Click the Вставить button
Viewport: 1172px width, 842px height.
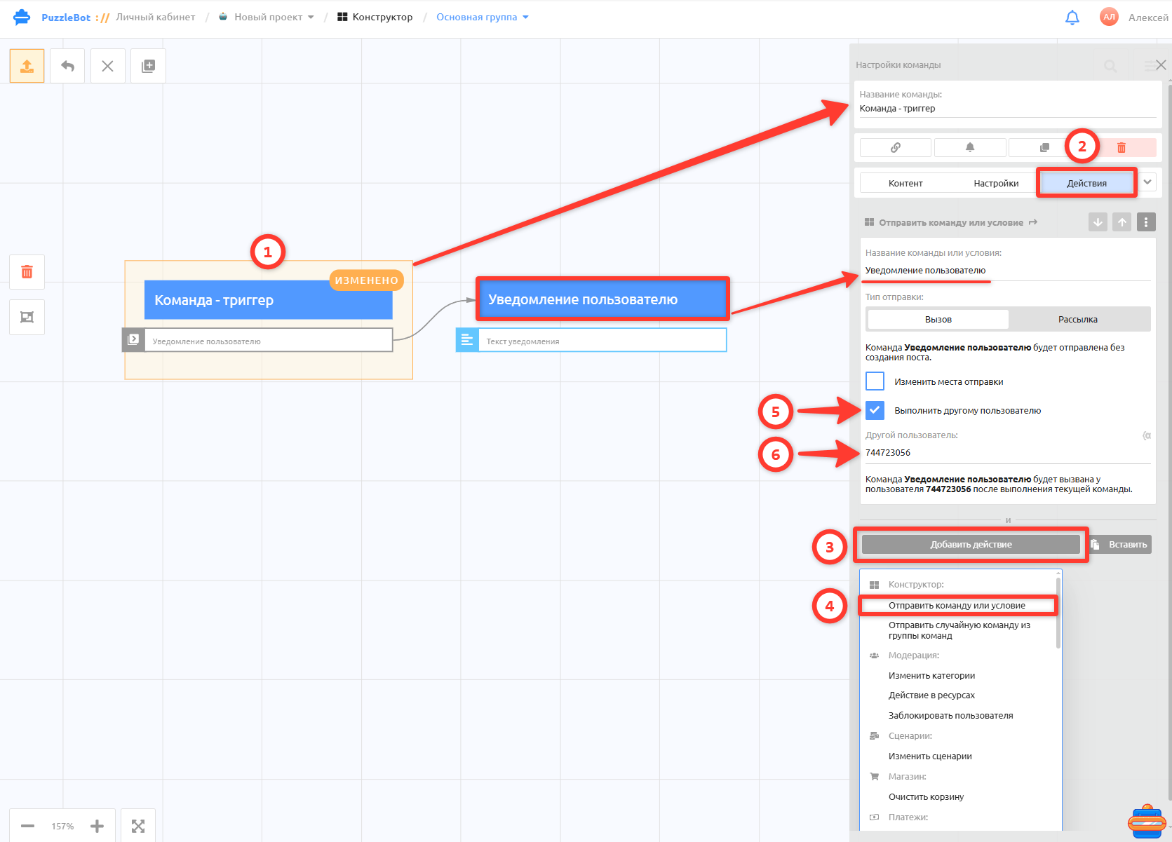click(1120, 545)
